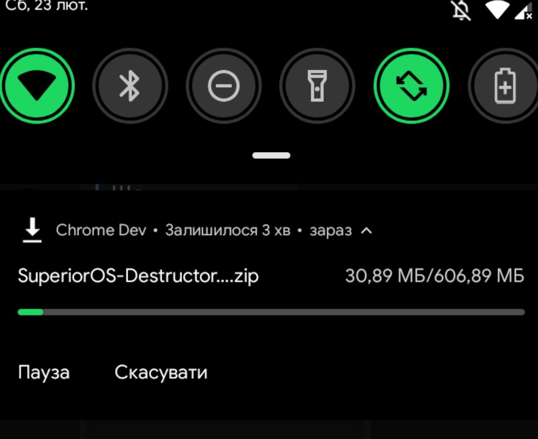The image size is (538, 439).
Task: Expand quick settings using the handle bar
Action: [271, 155]
